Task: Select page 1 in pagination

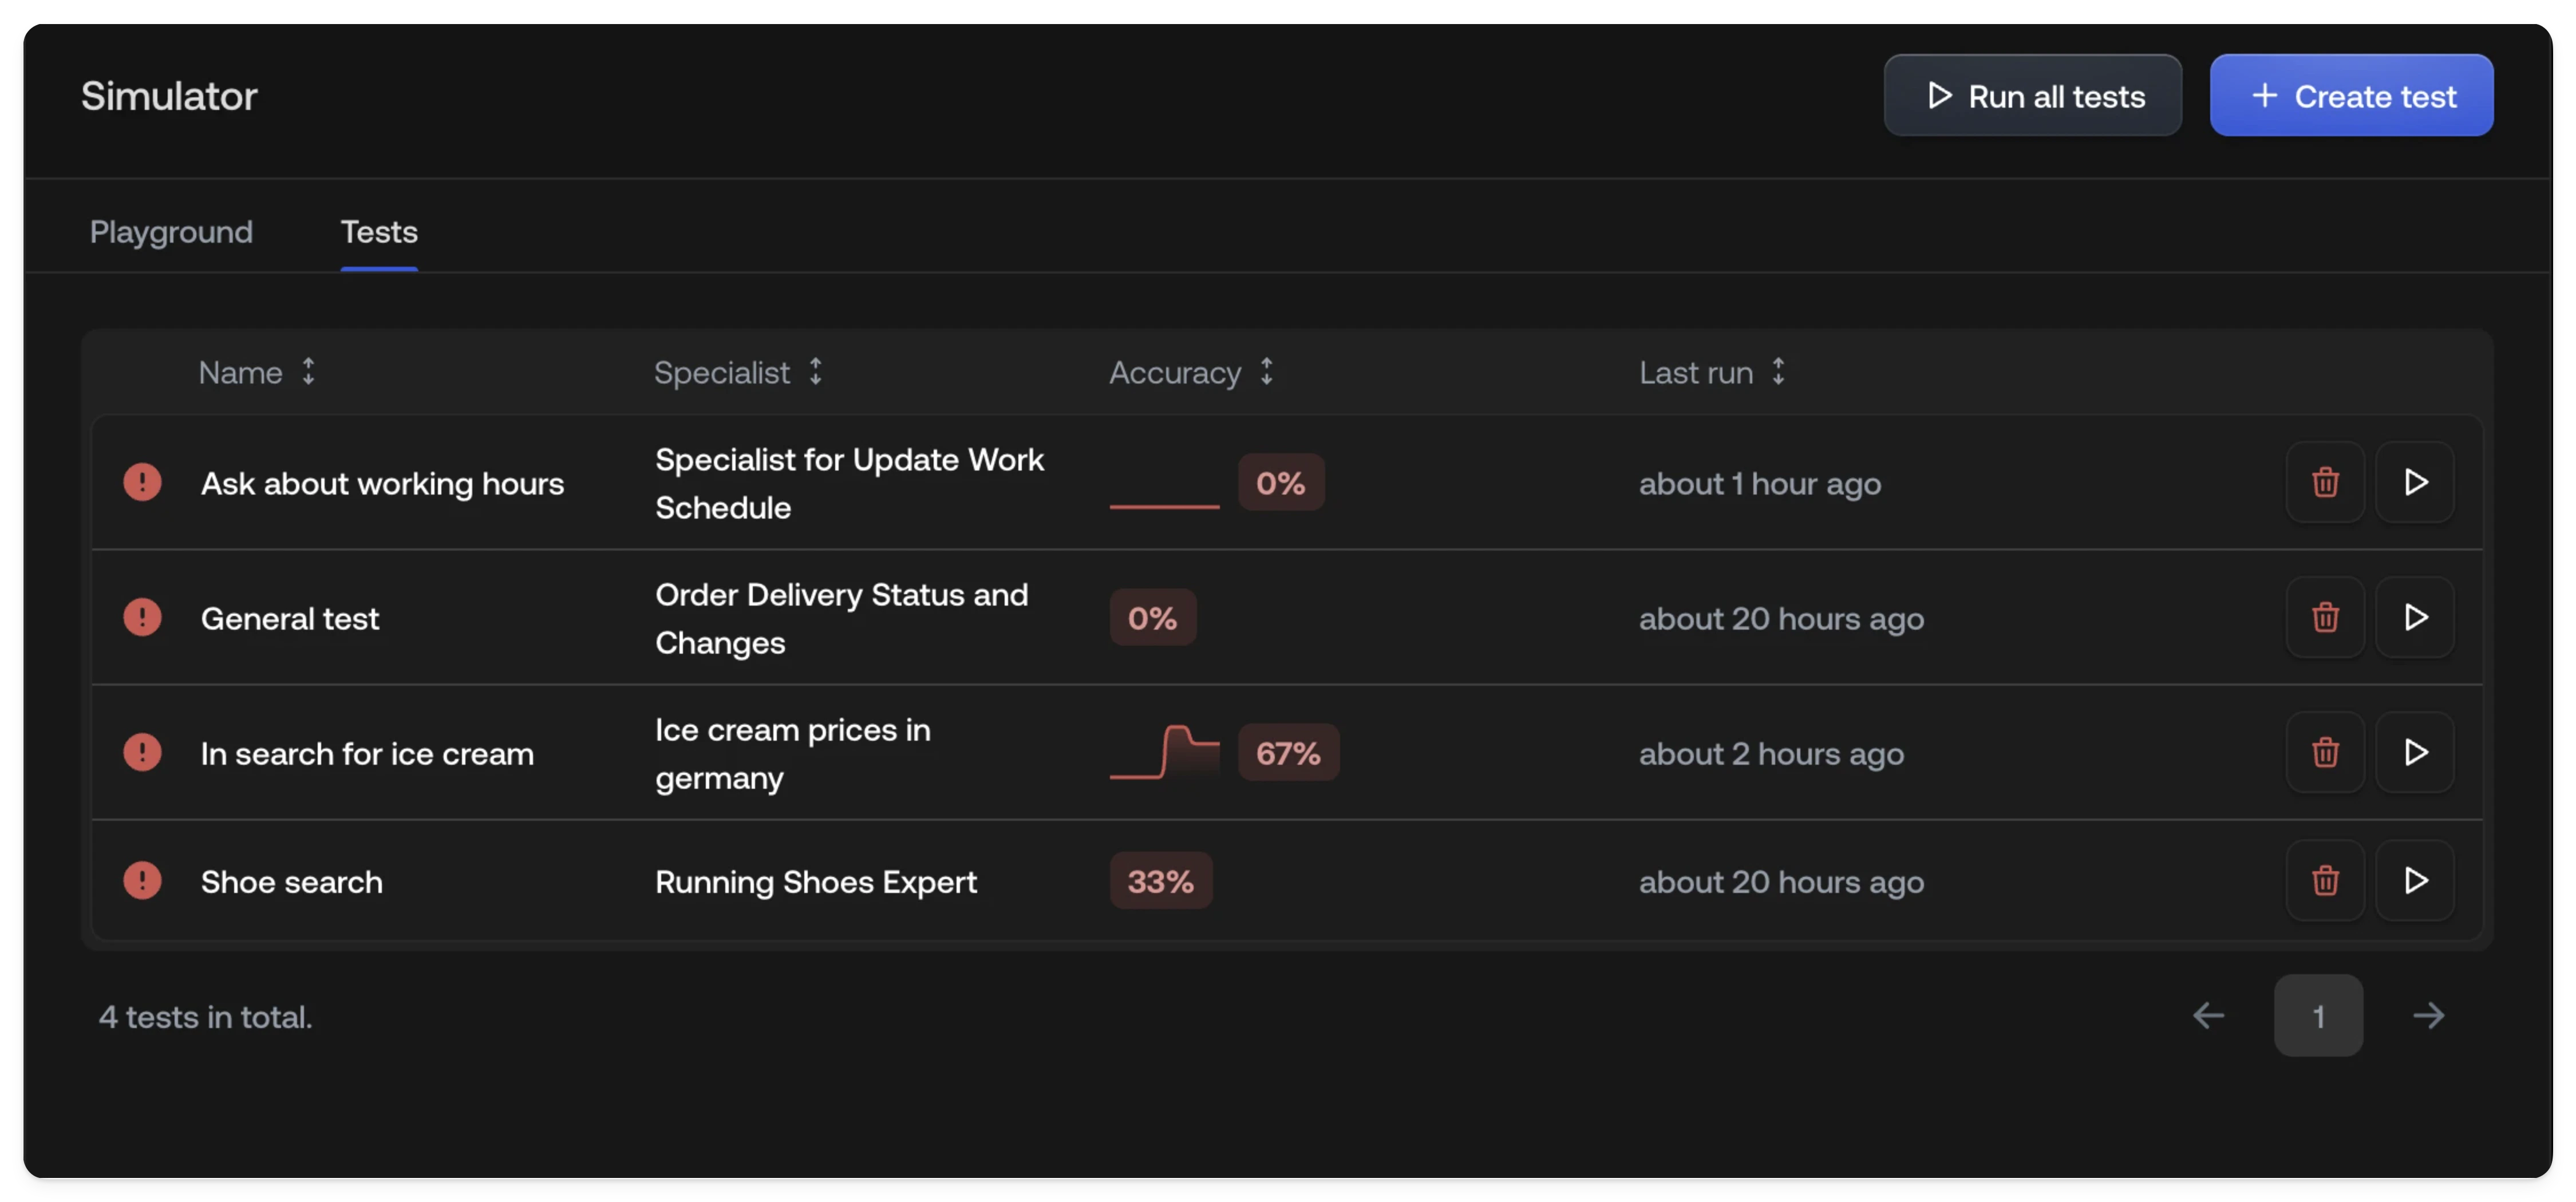Action: pos(2319,1016)
